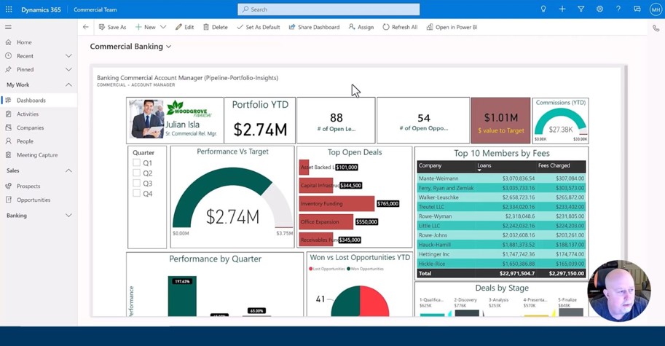Click the back arrow in command bar
The image size is (665, 346).
click(x=86, y=27)
